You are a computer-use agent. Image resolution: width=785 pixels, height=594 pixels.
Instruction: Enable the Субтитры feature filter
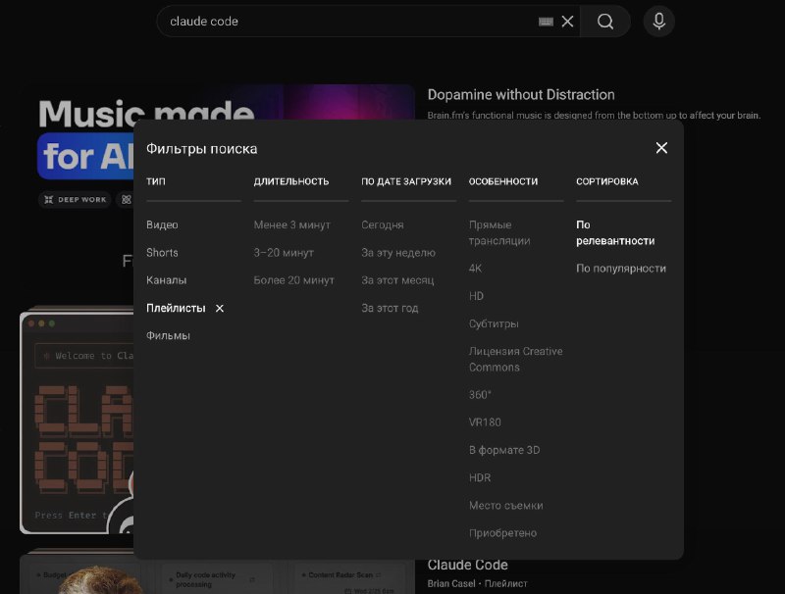(494, 323)
